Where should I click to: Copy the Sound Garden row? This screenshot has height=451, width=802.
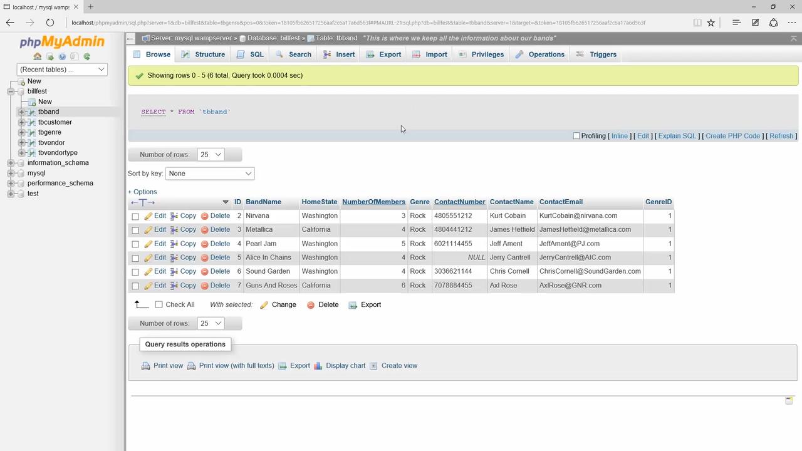[183, 271]
